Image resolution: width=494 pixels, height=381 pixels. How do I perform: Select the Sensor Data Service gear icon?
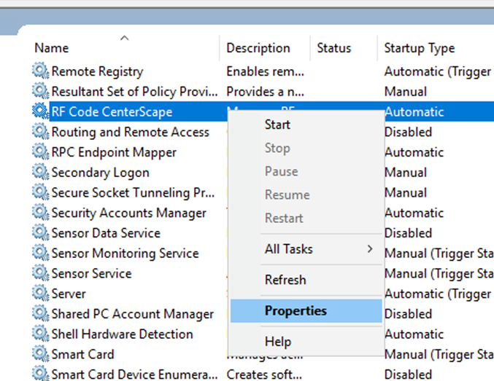pos(40,233)
